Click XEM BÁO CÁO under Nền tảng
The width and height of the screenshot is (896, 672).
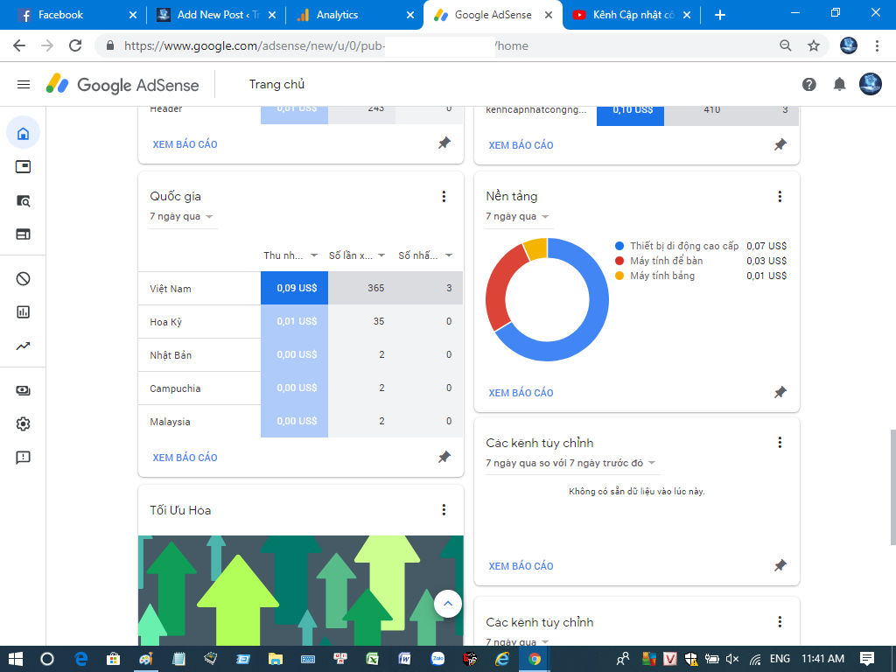point(521,393)
